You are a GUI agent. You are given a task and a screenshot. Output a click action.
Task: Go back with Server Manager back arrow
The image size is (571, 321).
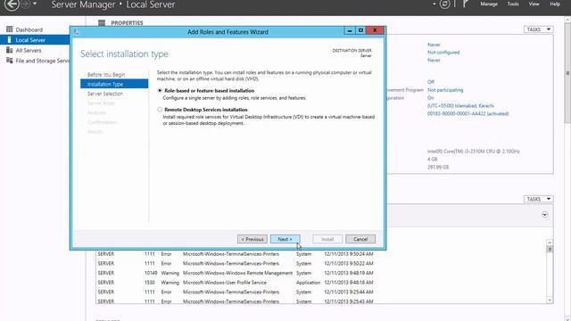click(12, 4)
